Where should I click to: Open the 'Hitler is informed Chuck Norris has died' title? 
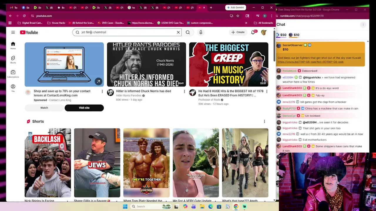143,91
